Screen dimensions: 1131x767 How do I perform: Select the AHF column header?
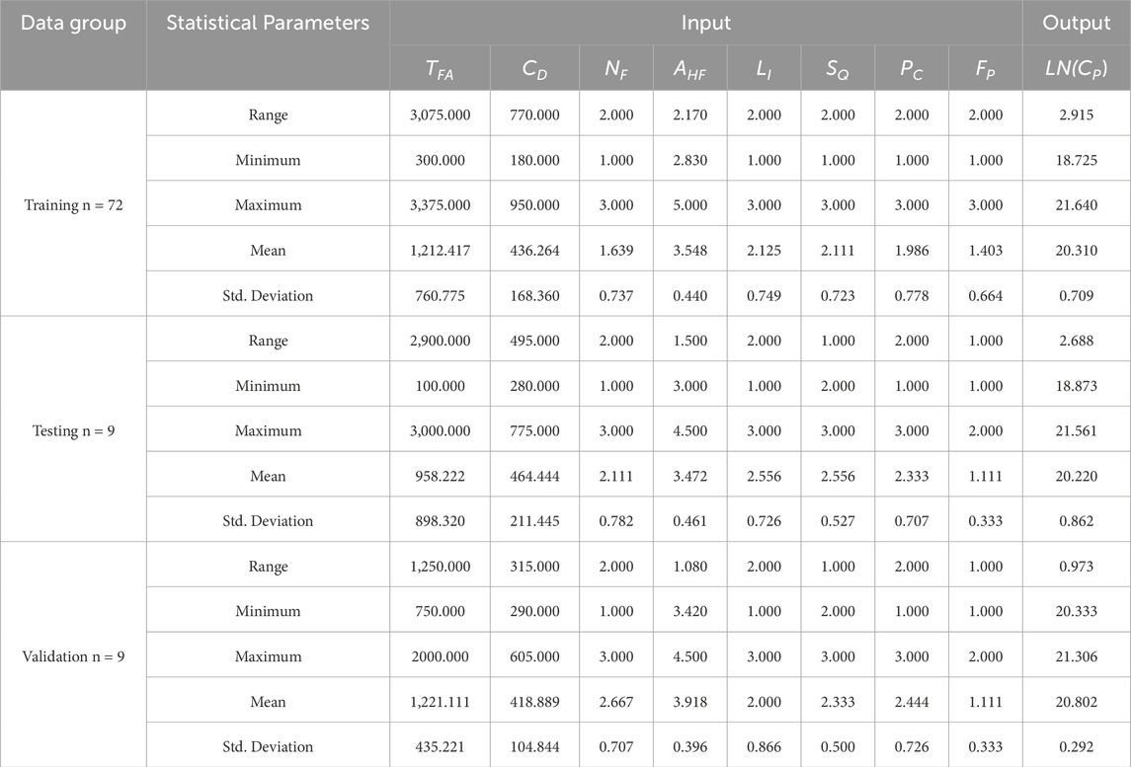(690, 68)
